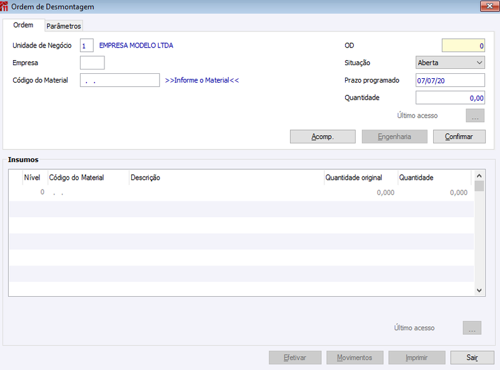The image size is (500, 370).
Task: Open the Parâmetros tab
Action: [x=64, y=26]
